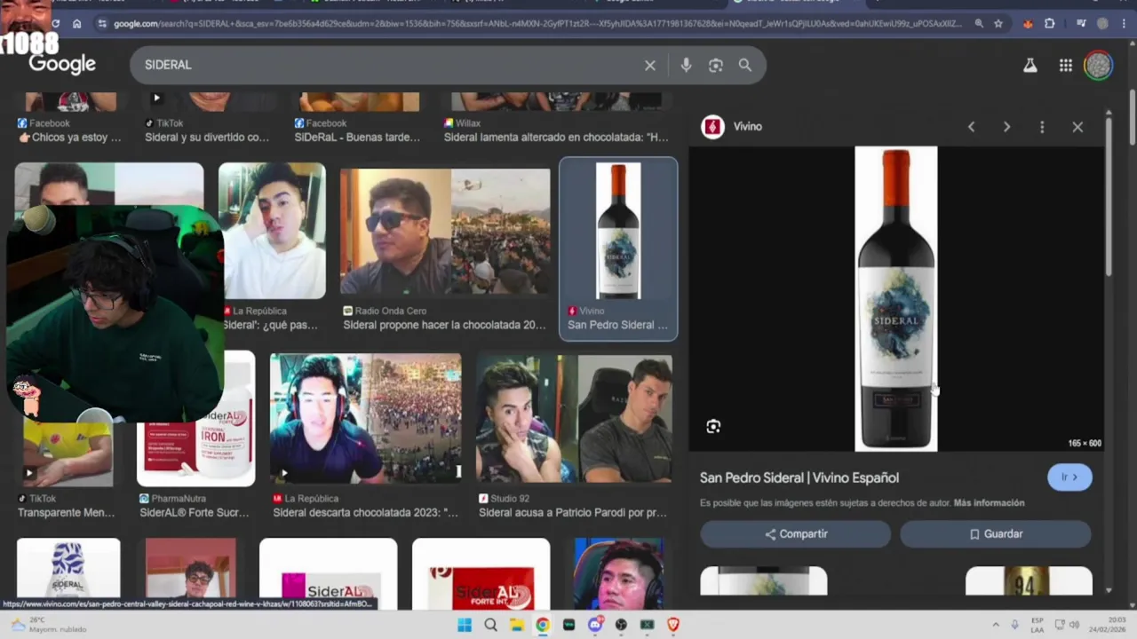Share the image with Compartir button
The image size is (1137, 639).
click(795, 534)
